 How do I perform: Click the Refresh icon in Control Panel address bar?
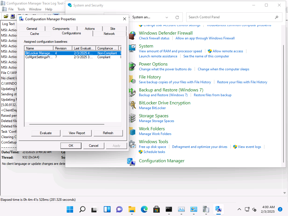pyautogui.click(x=177, y=17)
